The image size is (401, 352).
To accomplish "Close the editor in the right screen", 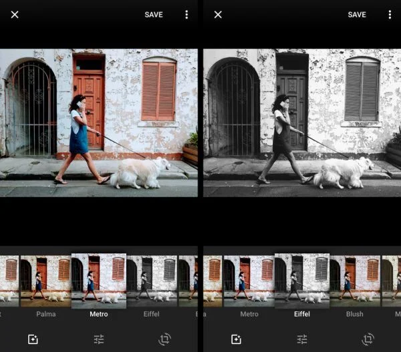I will pyautogui.click(x=218, y=15).
